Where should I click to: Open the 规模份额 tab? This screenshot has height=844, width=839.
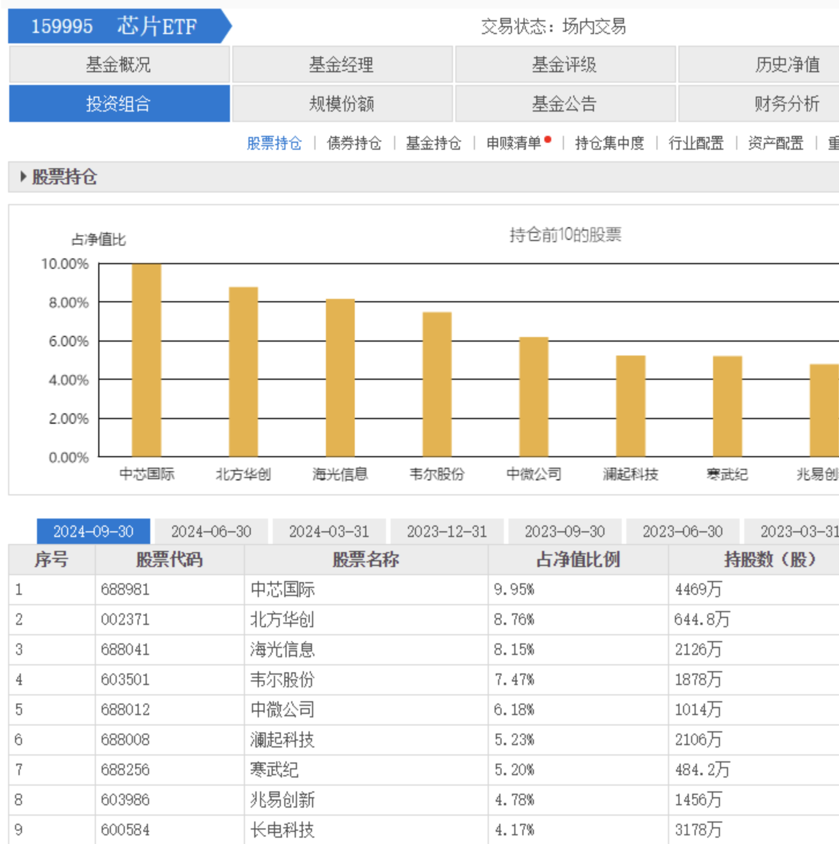tap(342, 103)
